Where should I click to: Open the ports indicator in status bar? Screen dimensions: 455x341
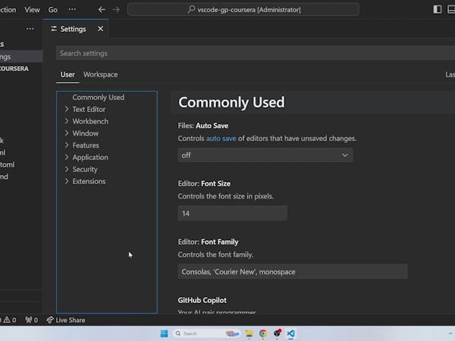pyautogui.click(x=32, y=320)
